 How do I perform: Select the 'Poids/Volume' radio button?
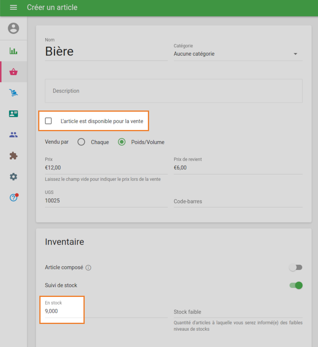(x=122, y=142)
